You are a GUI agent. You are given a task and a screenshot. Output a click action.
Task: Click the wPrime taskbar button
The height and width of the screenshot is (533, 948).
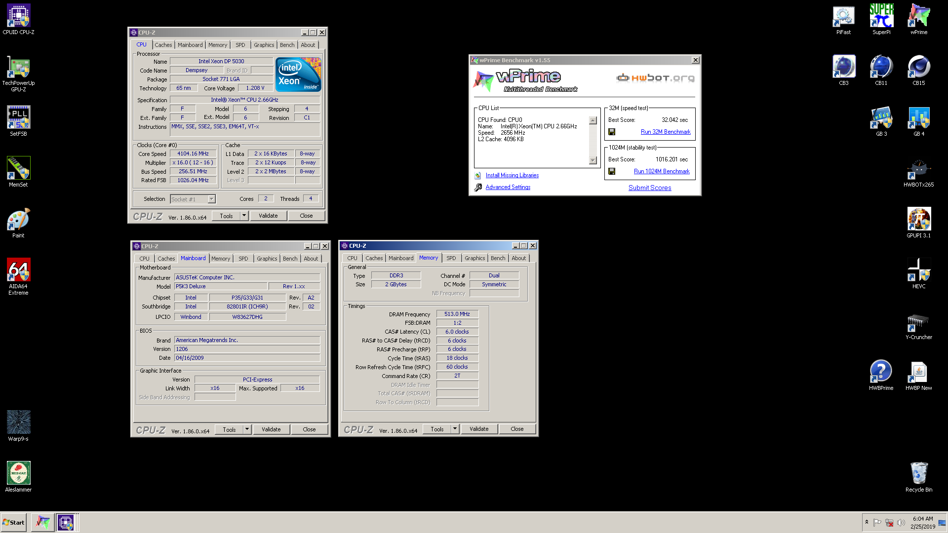[43, 522]
